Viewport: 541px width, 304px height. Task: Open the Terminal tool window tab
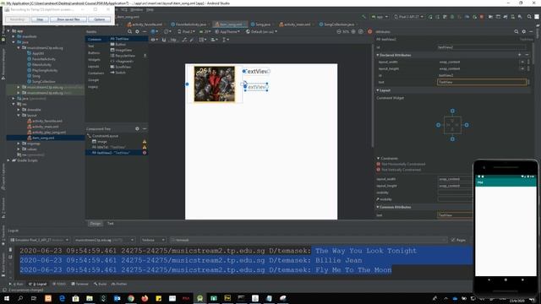79,284
